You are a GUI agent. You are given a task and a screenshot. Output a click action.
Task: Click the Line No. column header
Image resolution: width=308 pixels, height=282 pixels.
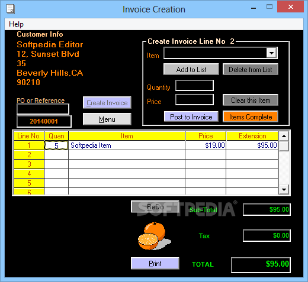click(x=29, y=136)
